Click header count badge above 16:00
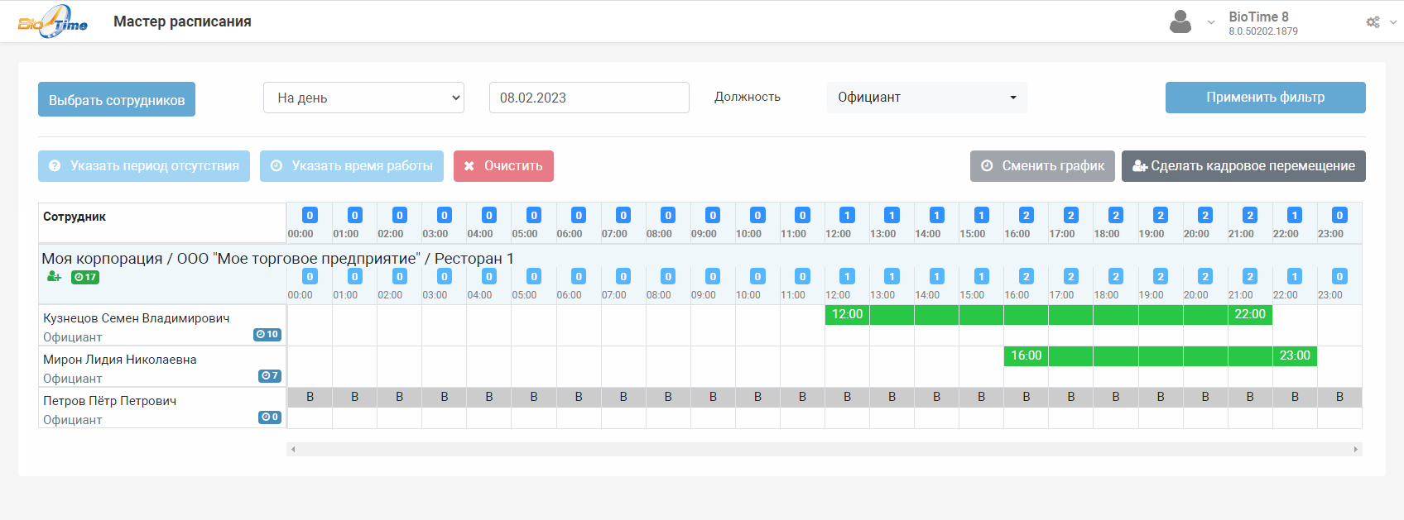The image size is (1404, 520). click(1026, 215)
